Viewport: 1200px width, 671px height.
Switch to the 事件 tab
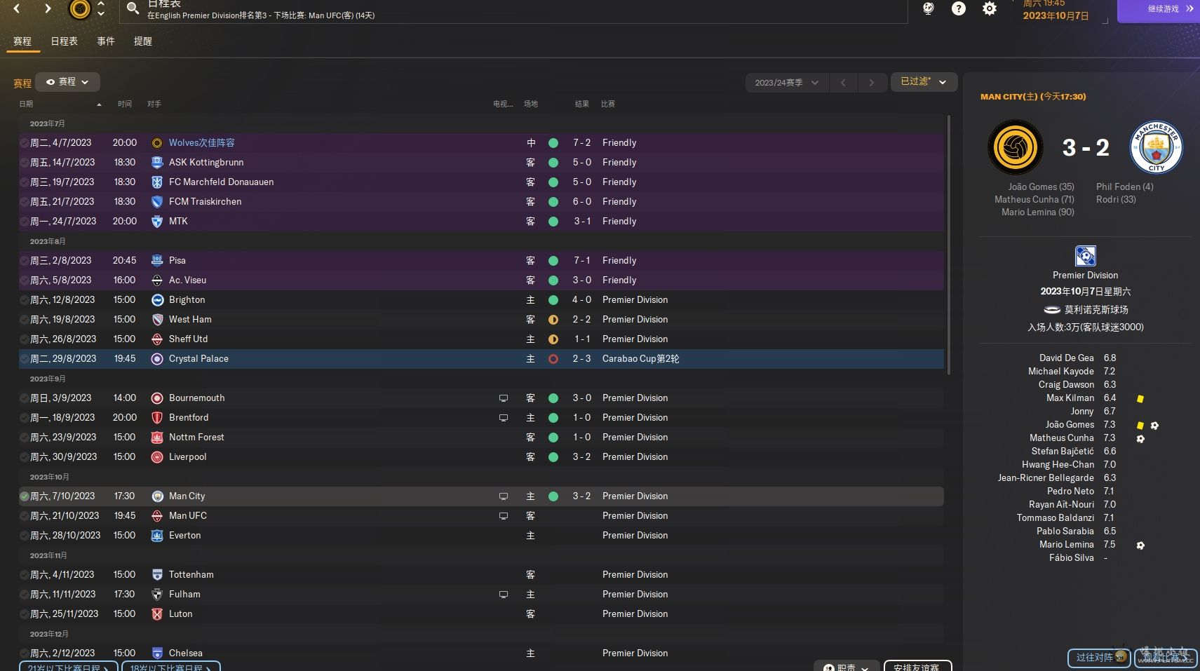click(x=106, y=41)
